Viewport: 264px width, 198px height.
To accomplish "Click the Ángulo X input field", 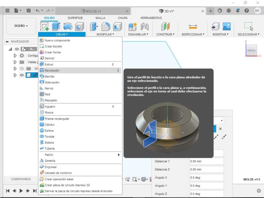I will [206, 178].
